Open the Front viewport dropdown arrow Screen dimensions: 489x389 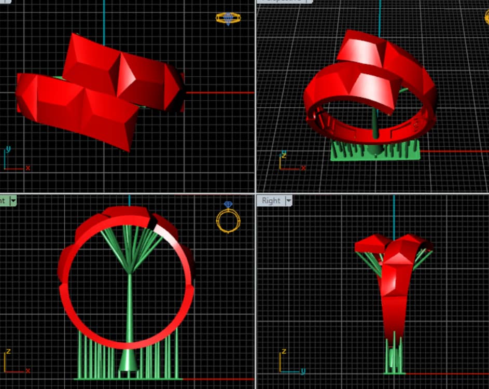13,201
